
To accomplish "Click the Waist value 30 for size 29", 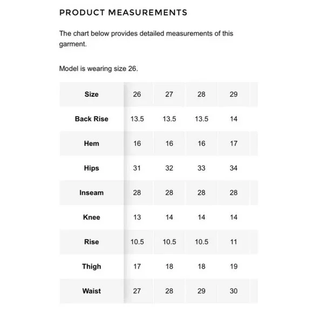I will [234, 291].
